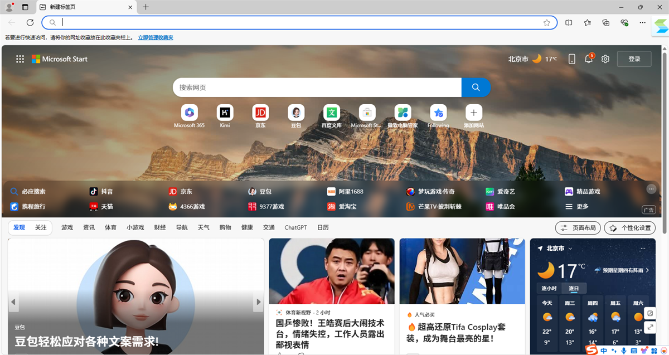
Task: Open split screen icon in toolbar
Action: coord(569,23)
